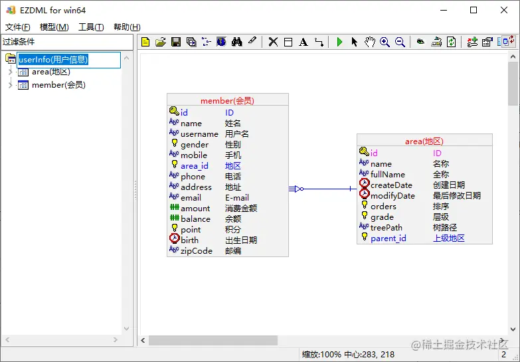
Task: Open the 工具(T) menu
Action: click(91, 27)
